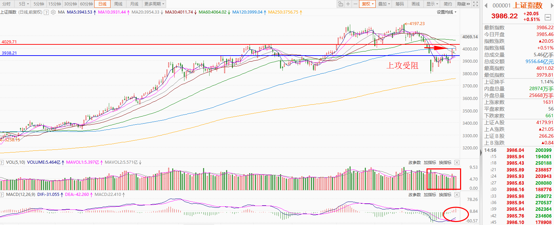The height and width of the screenshot is (225, 554).
Task: Toggle the 筹码 chip distribution view
Action: pos(400,4)
